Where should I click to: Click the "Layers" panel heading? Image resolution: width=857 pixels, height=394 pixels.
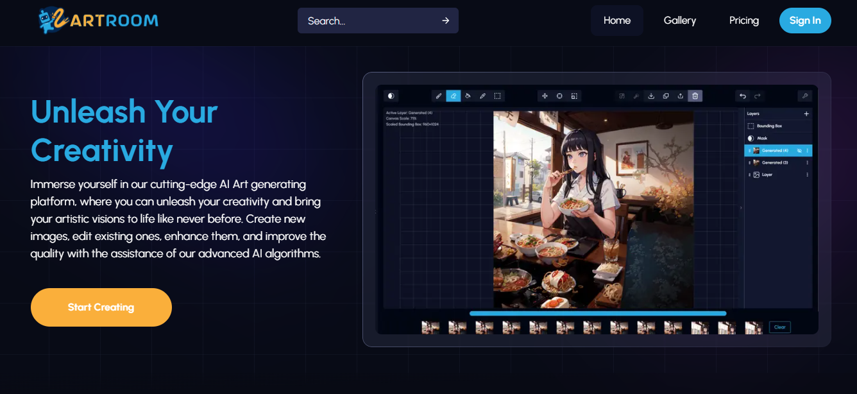[x=753, y=114]
